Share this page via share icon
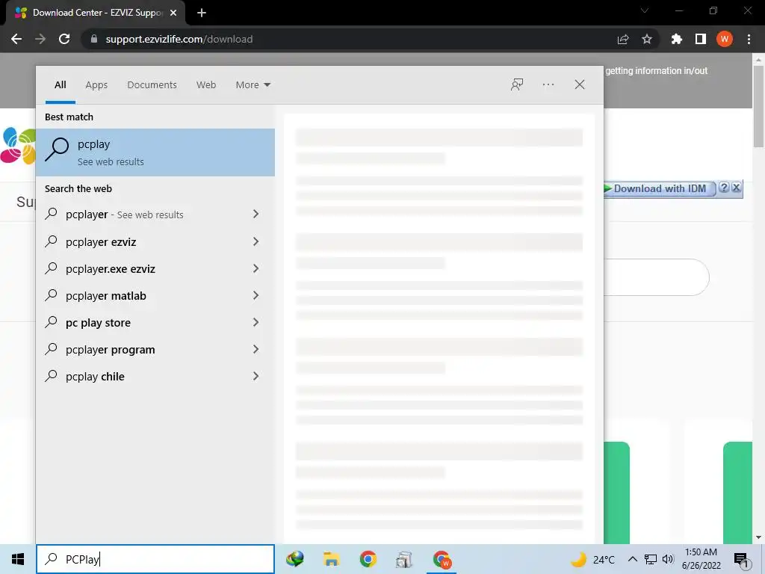The image size is (765, 574). (x=622, y=39)
